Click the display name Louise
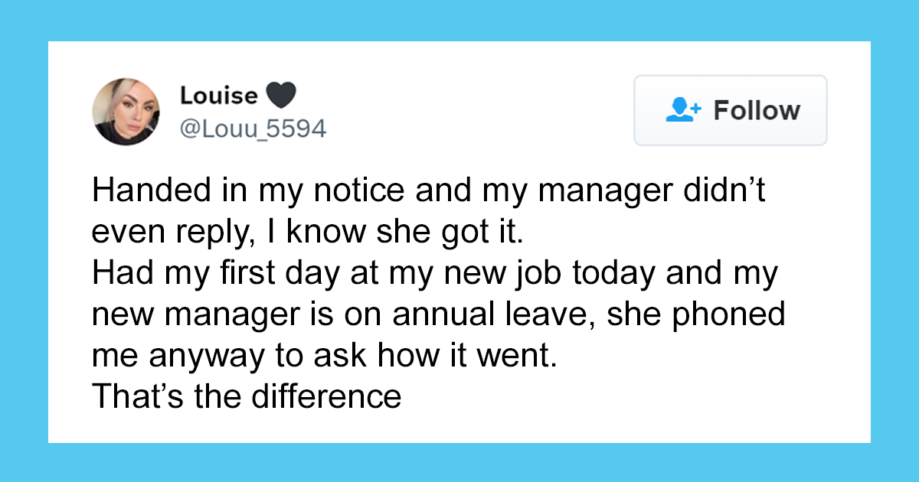Viewport: 919px width, 482px height. tap(220, 95)
